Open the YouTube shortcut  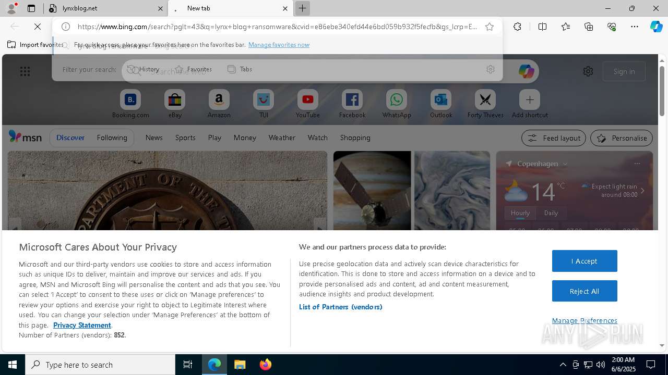pyautogui.click(x=308, y=104)
